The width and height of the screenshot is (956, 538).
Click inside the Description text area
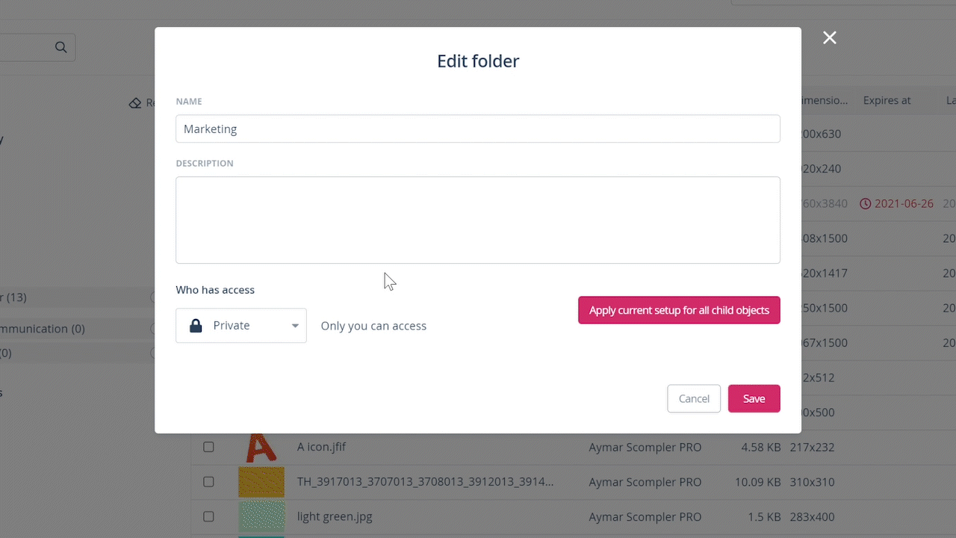[x=478, y=220]
